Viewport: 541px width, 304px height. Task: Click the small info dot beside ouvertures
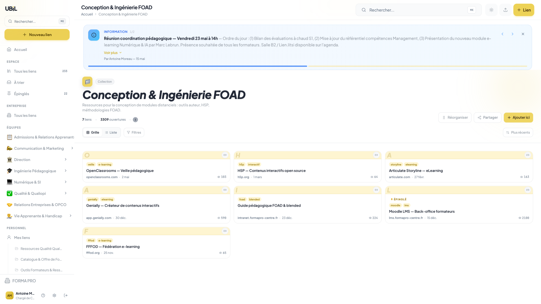tap(135, 120)
